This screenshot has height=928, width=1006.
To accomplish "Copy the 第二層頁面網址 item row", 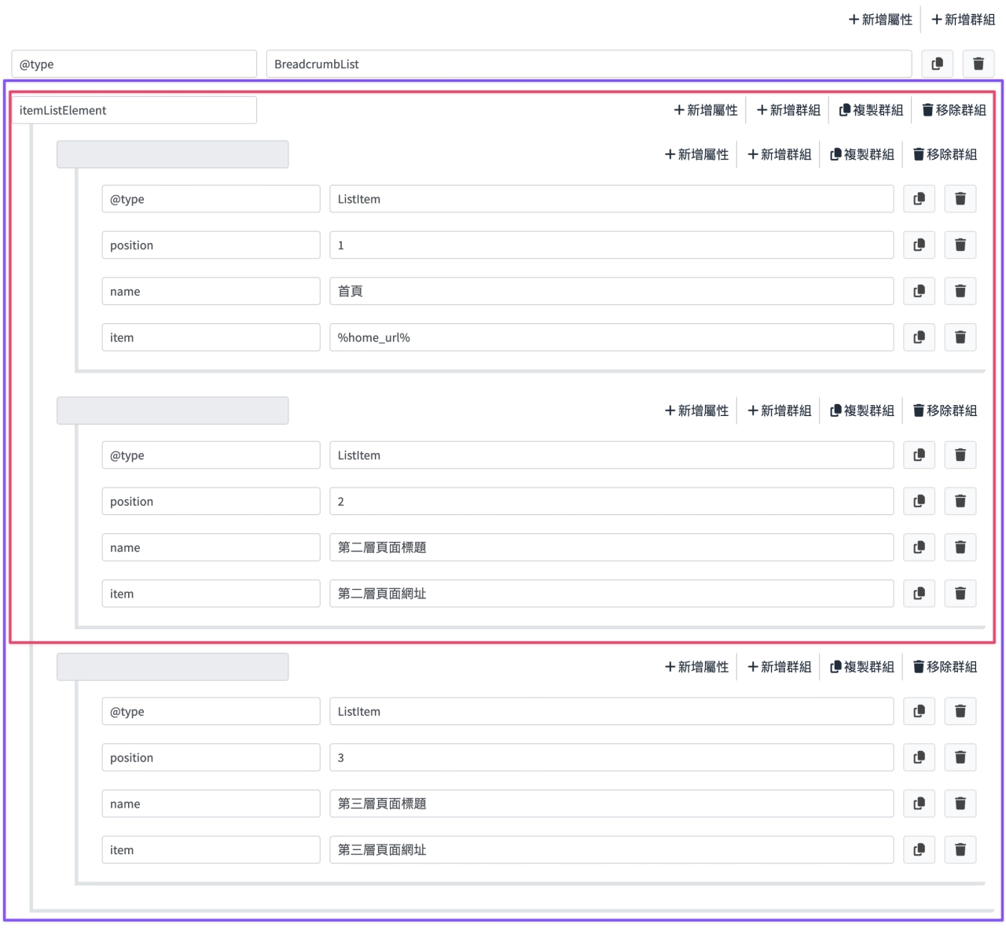I will [920, 594].
